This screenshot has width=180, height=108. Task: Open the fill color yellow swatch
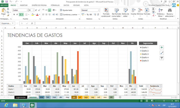click(33, 14)
